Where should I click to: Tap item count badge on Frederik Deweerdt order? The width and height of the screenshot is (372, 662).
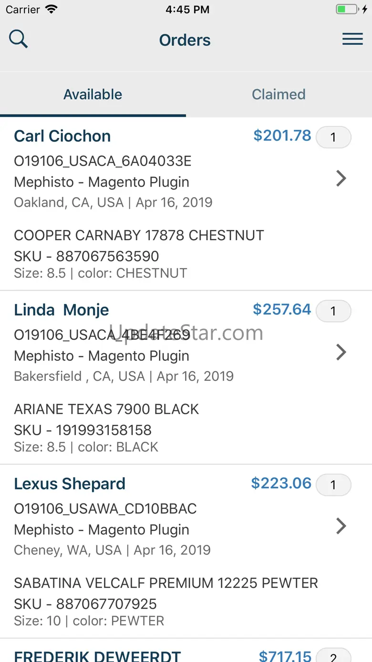(333, 655)
